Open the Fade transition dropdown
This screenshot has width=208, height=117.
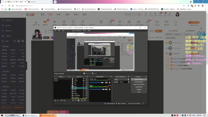click(x=120, y=80)
